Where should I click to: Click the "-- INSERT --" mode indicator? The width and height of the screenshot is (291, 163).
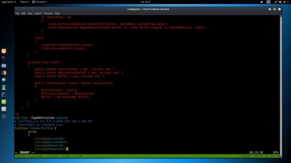tap(25, 153)
